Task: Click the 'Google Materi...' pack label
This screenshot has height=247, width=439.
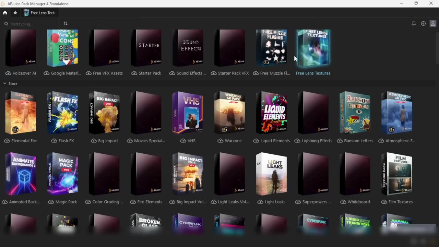Action: pyautogui.click(x=66, y=73)
